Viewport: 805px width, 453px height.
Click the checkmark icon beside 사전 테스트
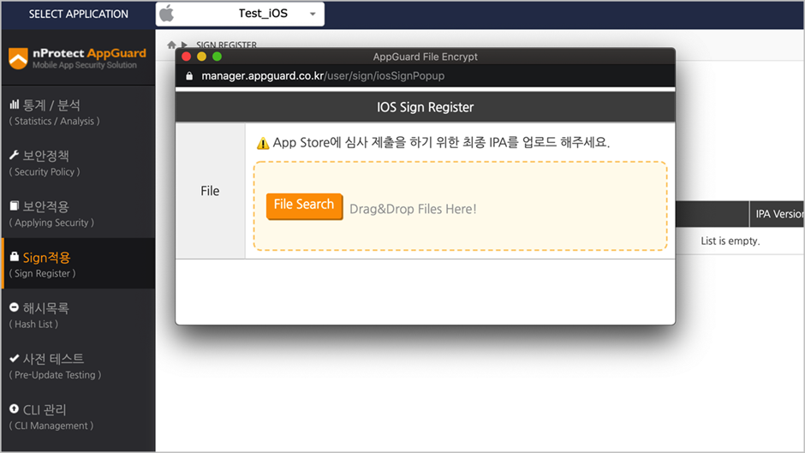point(15,358)
